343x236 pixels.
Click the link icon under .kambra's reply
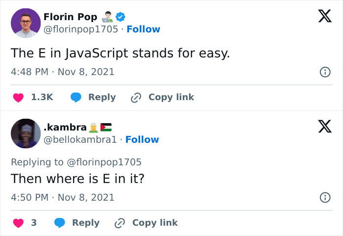[x=120, y=223]
